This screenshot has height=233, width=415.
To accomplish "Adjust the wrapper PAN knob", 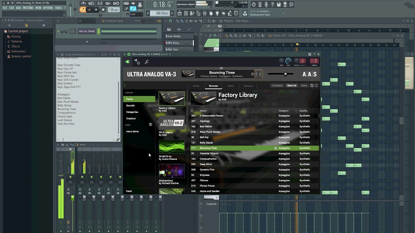I will tap(281, 61).
